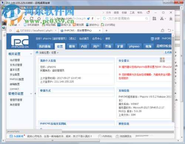Image resolution: width=185 pixels, height=144 pixels.
Task: Open the 文件 browser menu
Action: coord(108,13)
